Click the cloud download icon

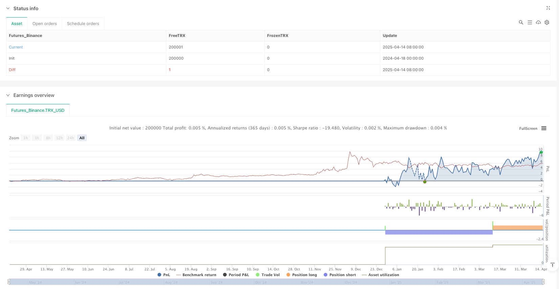pos(538,22)
